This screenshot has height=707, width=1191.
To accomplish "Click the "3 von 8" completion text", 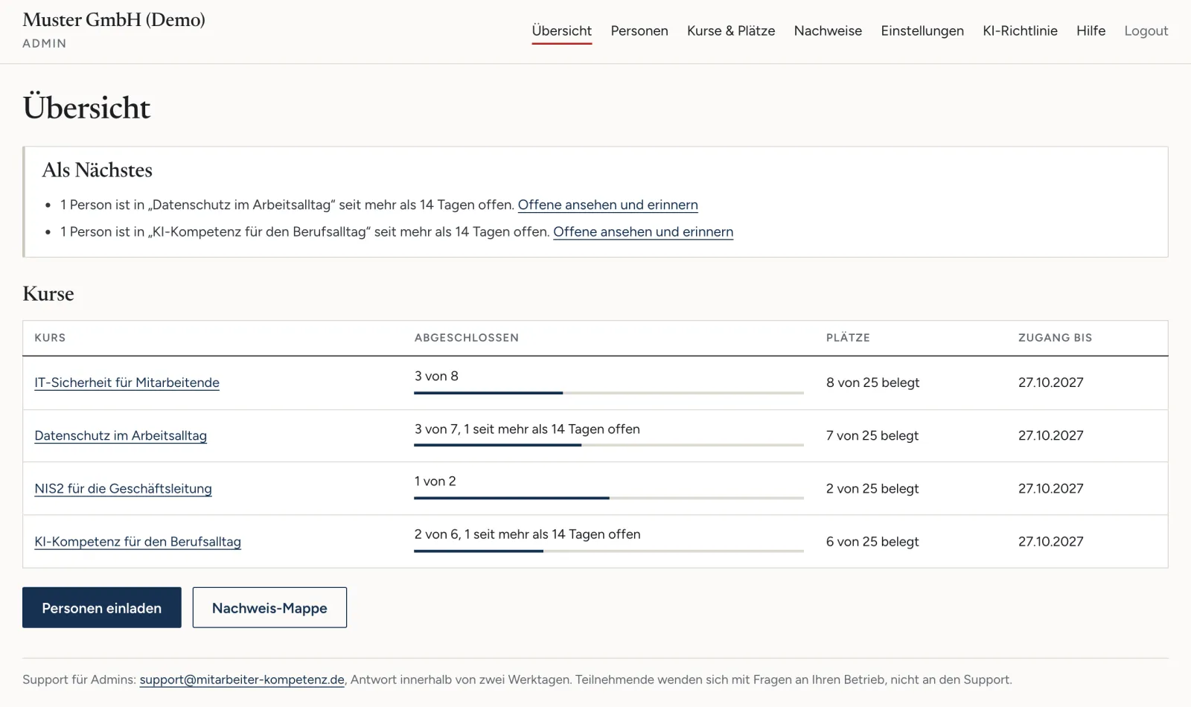I will click(436, 376).
